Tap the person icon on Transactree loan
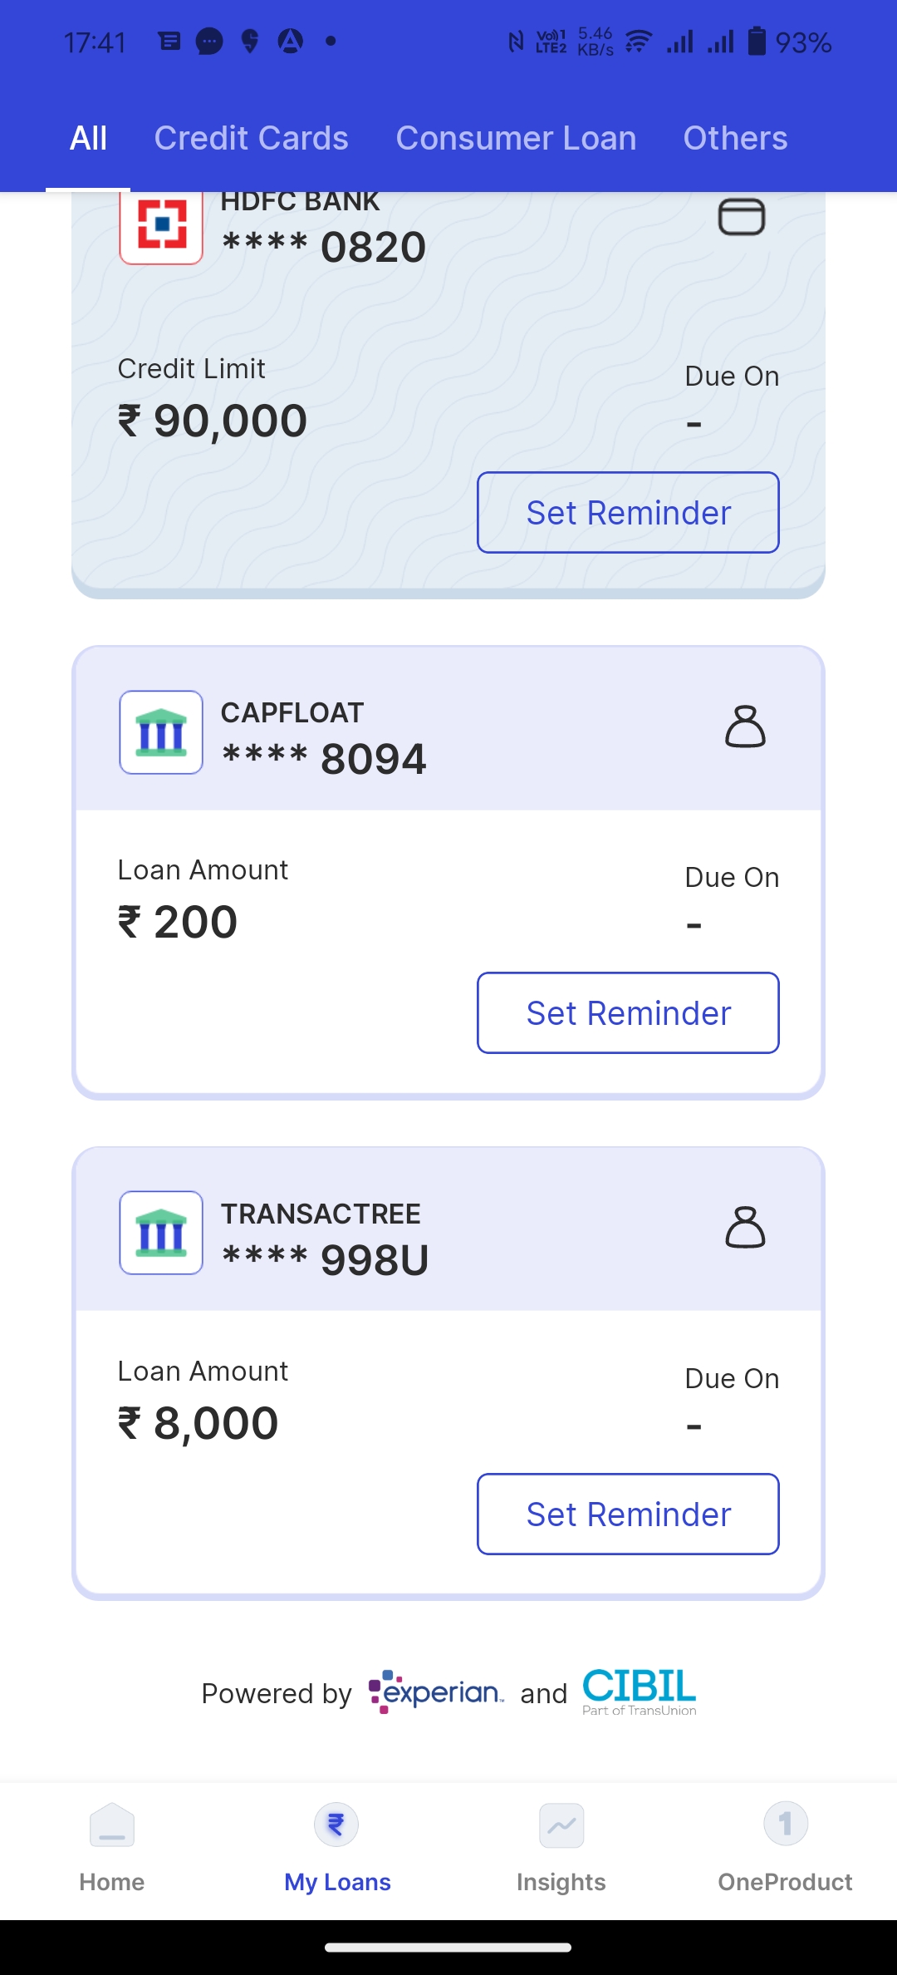The width and height of the screenshot is (897, 1975). pyautogui.click(x=745, y=1228)
